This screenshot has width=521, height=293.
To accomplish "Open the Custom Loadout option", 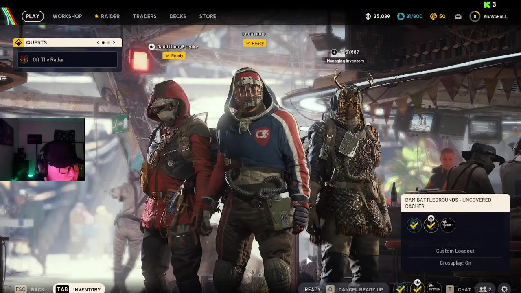I will [455, 251].
